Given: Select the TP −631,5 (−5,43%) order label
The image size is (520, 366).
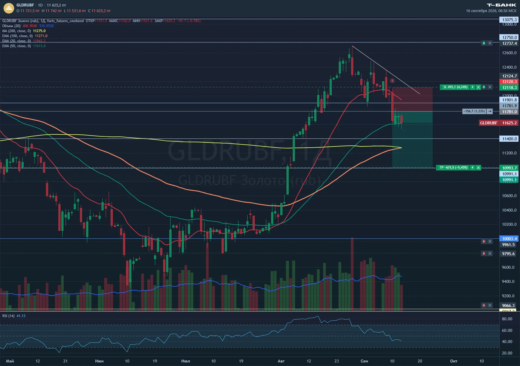Looking at the screenshot, I should (x=453, y=168).
